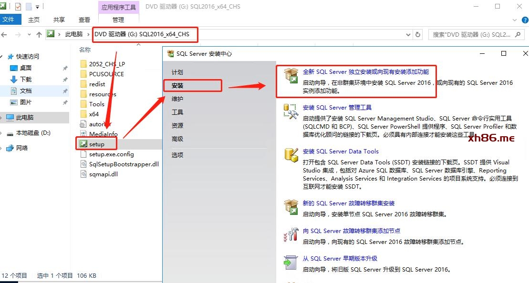Image resolution: width=529 pixels, height=283 pixels.
Task: Click the SQL Server Data Tools database icon
Action: (x=290, y=155)
